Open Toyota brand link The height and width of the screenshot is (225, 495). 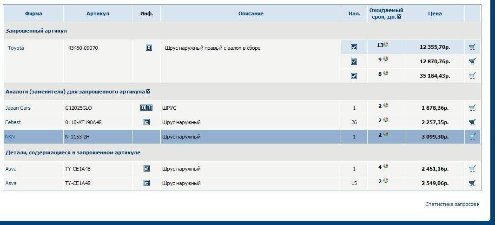click(x=16, y=48)
